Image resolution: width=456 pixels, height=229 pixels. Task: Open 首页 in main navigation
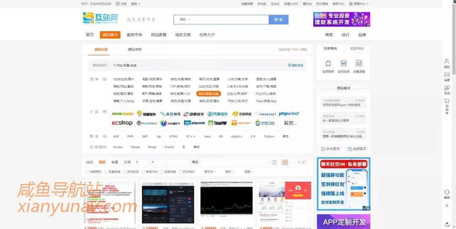(x=90, y=35)
